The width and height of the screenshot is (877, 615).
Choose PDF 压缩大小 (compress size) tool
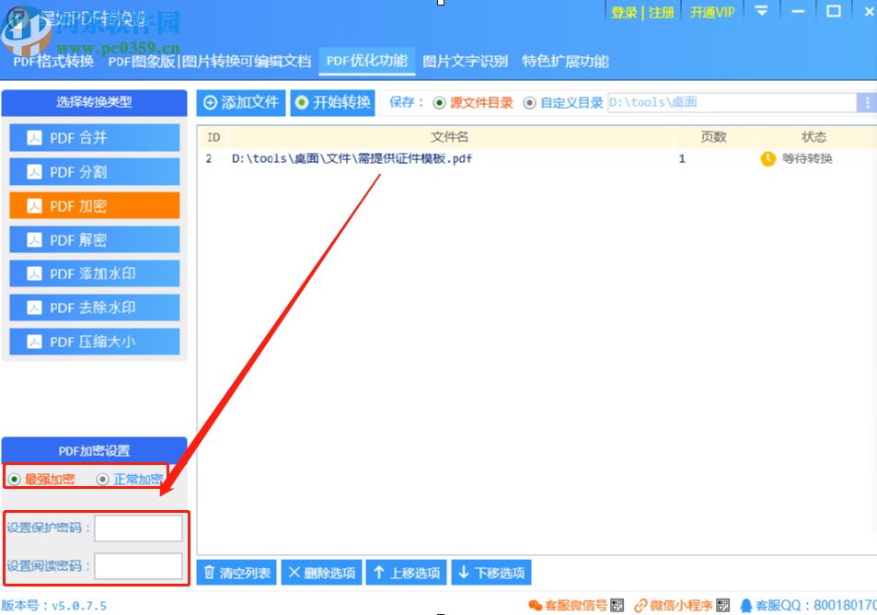94,342
